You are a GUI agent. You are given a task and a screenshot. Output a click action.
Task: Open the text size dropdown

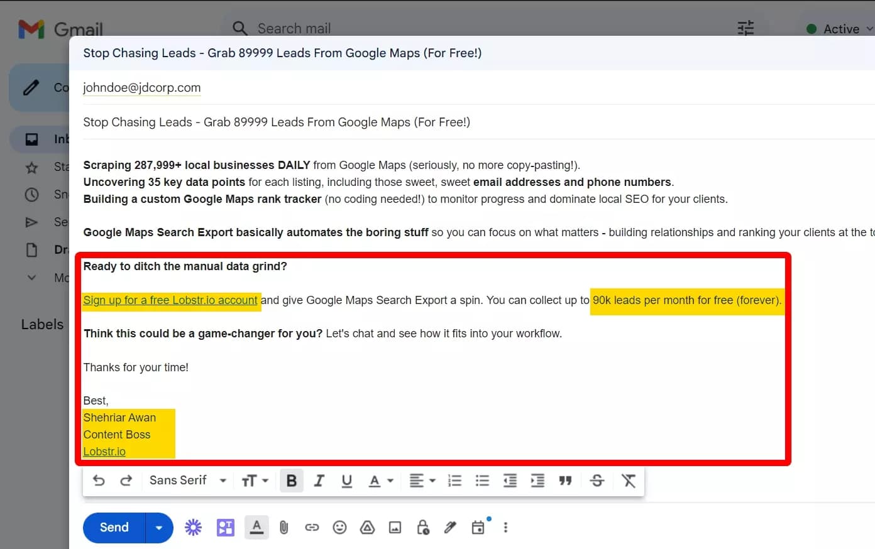[255, 481]
